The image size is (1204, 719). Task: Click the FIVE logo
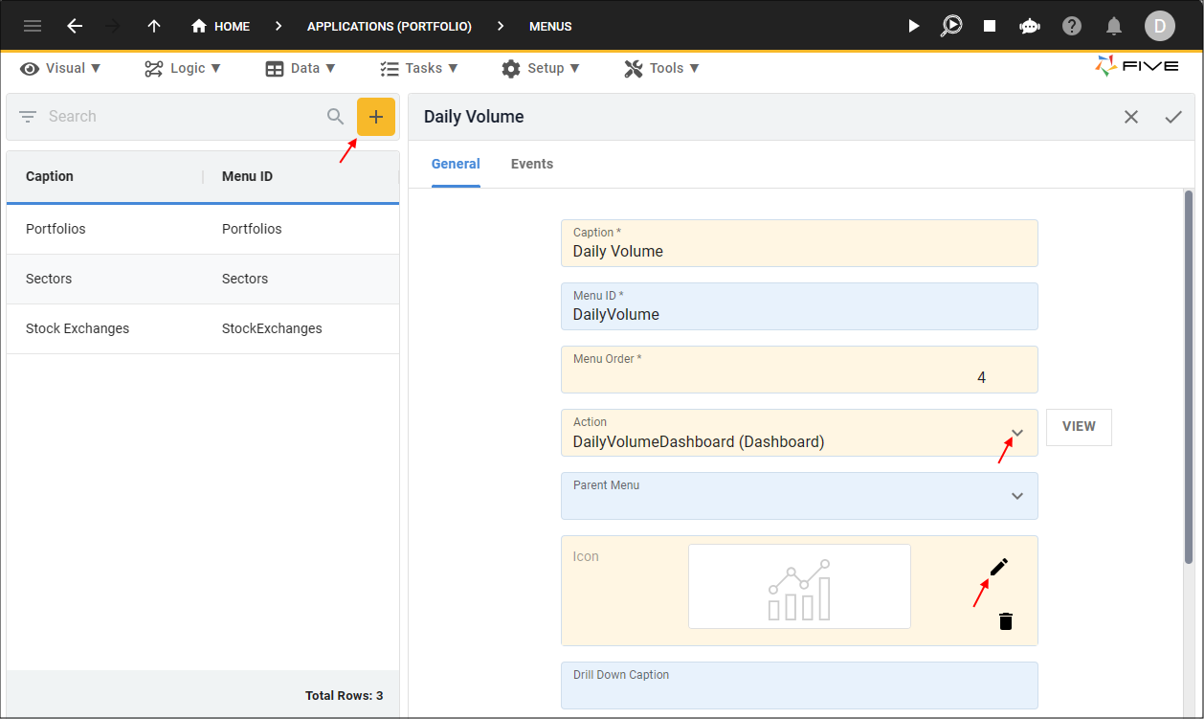[1137, 66]
